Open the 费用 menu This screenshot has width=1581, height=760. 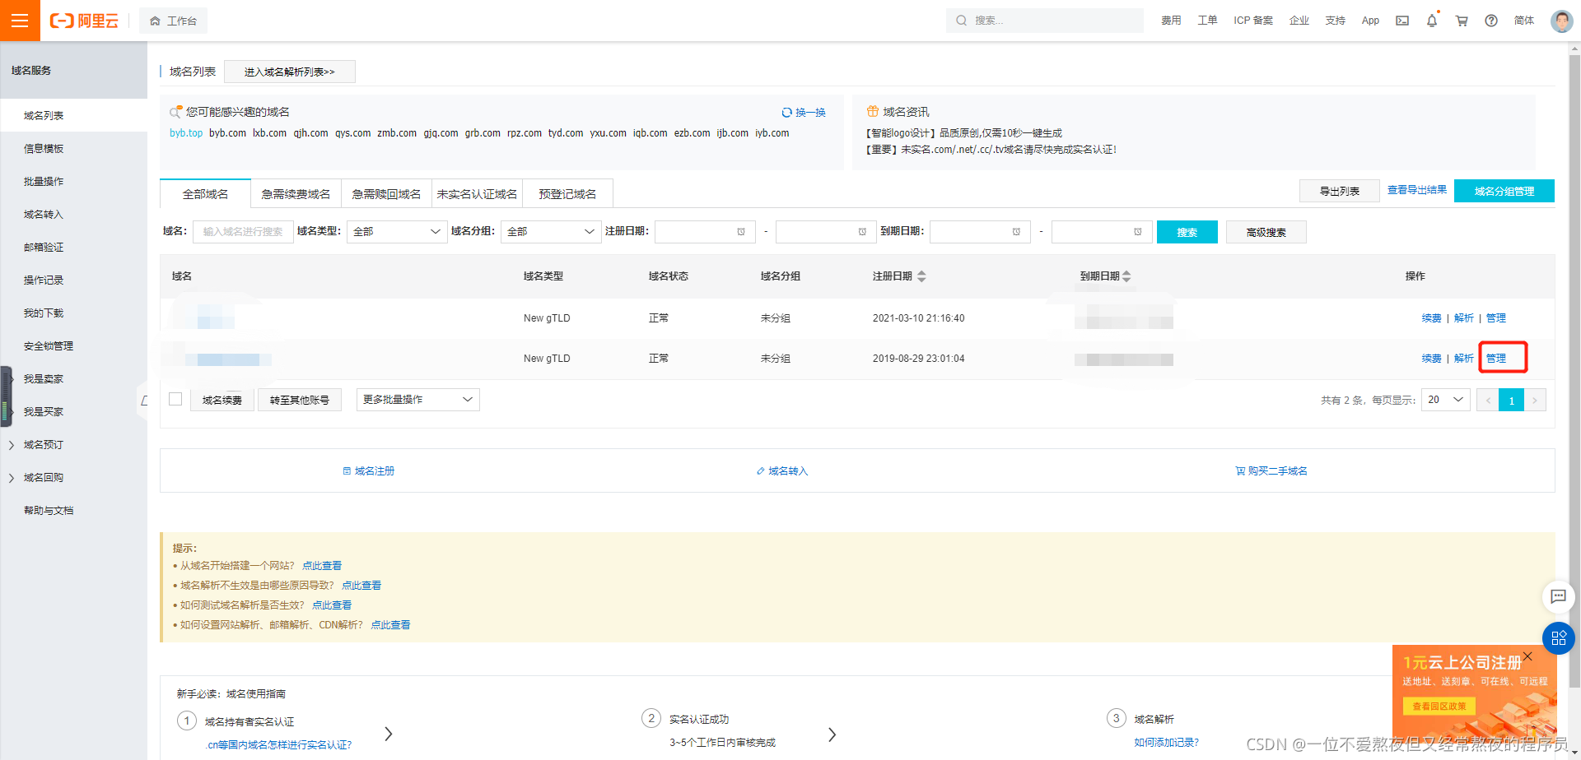[1171, 21]
